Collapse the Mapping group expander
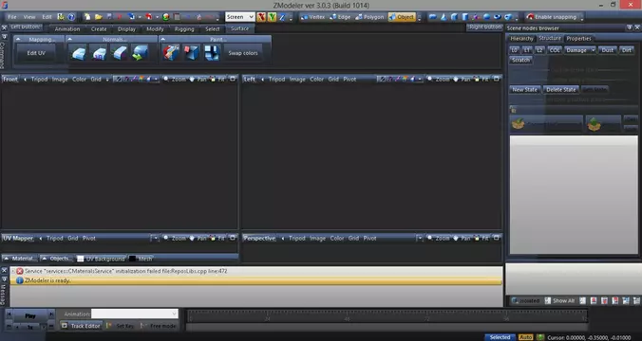Screen dimensions: 642x341 pos(18,39)
